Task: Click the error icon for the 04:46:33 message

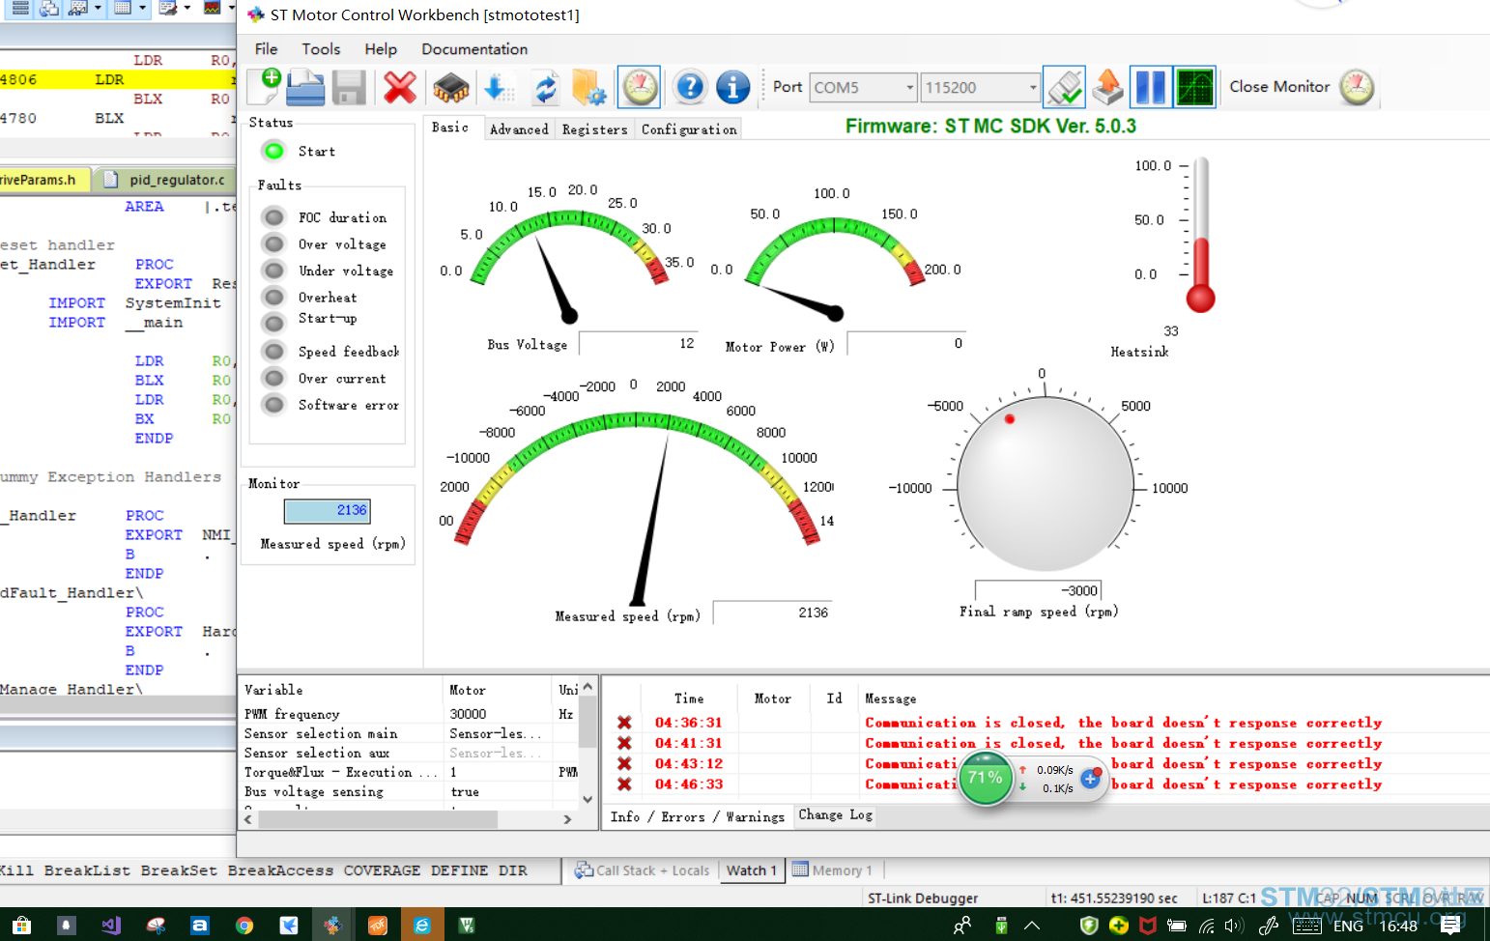Action: (x=624, y=784)
